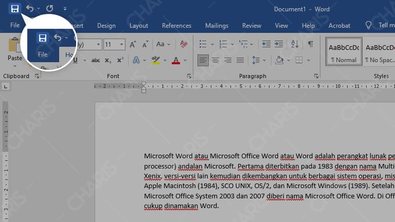Open the shading color dropdown arrow
395x222 pixels.
(289, 61)
